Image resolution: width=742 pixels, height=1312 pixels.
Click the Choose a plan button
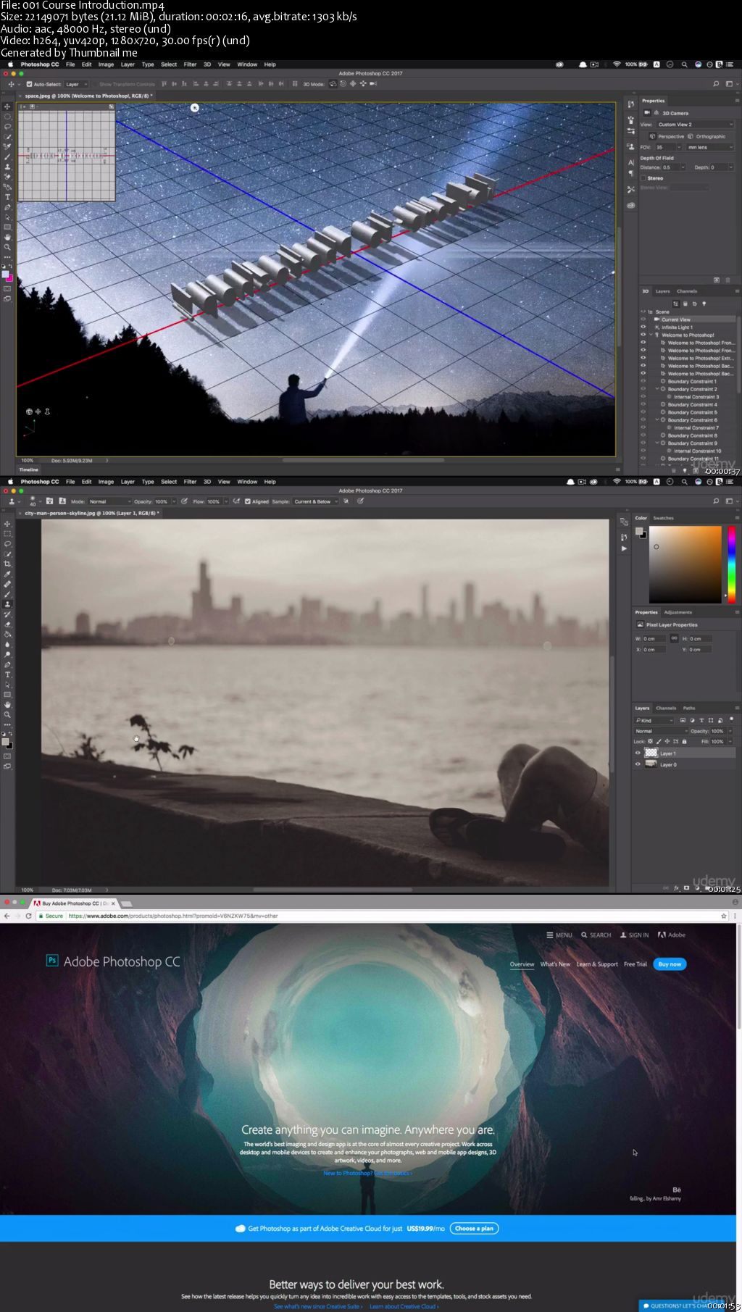pyautogui.click(x=475, y=1228)
